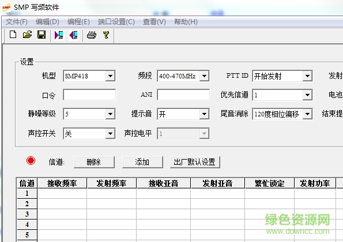Open the 帮助(H) menu
This screenshot has height=242, width=343.
click(186, 22)
